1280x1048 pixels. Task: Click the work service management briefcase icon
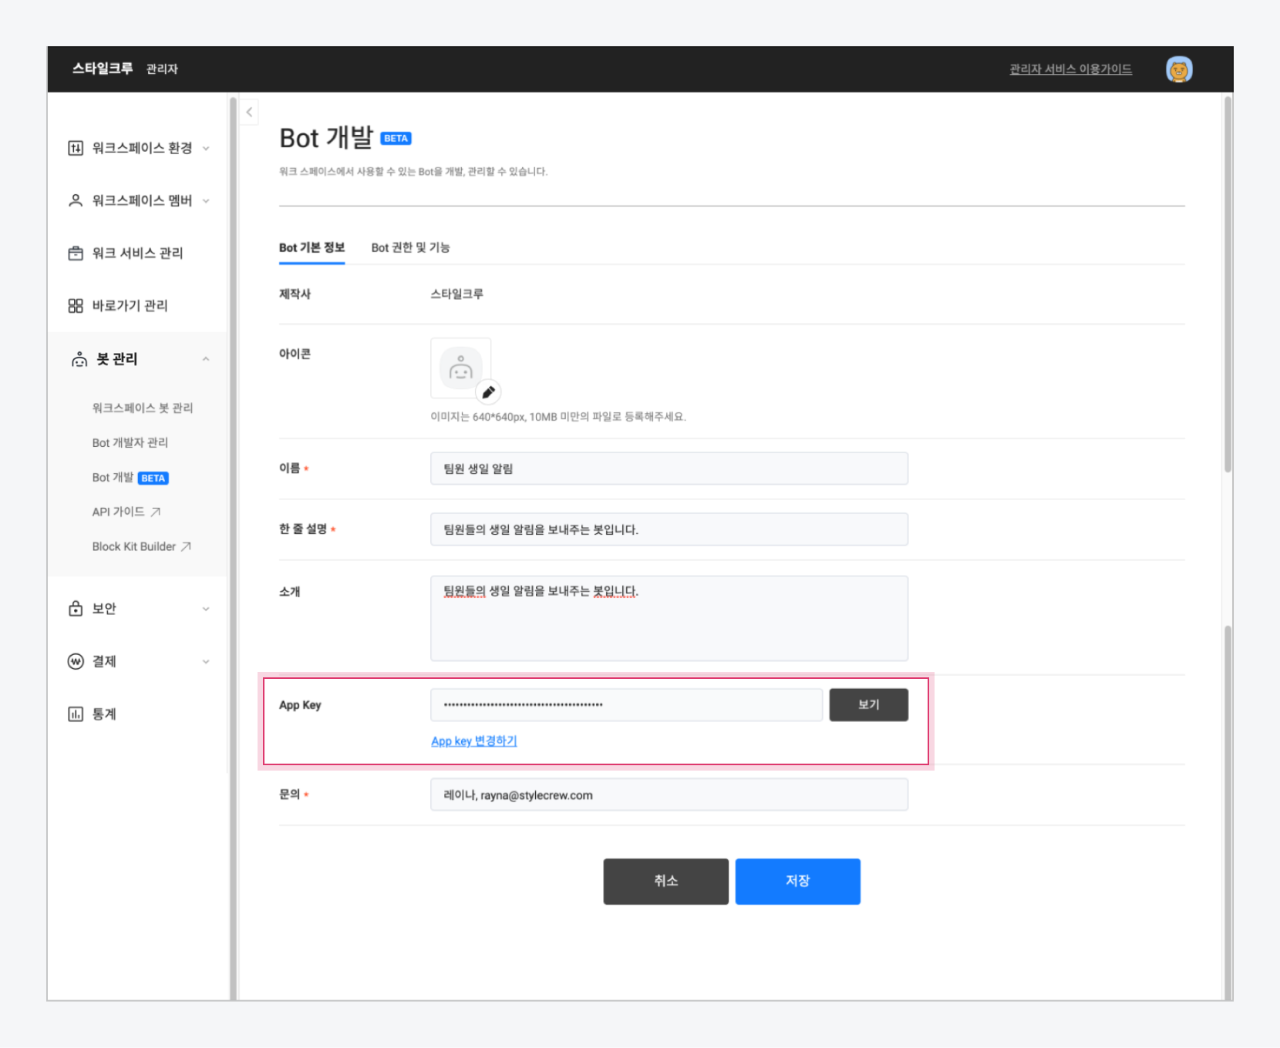[x=76, y=253]
